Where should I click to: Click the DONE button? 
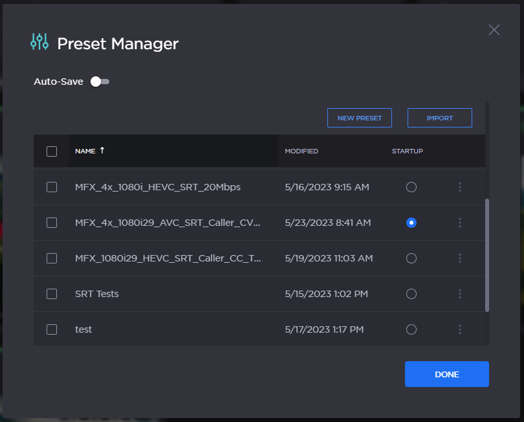[x=446, y=374]
